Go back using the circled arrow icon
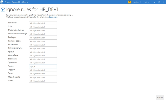Viewport: 166px width, 102px height. 3,10
